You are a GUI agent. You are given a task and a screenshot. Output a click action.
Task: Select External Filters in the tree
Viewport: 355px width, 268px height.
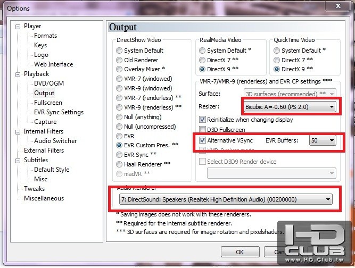tap(44, 150)
